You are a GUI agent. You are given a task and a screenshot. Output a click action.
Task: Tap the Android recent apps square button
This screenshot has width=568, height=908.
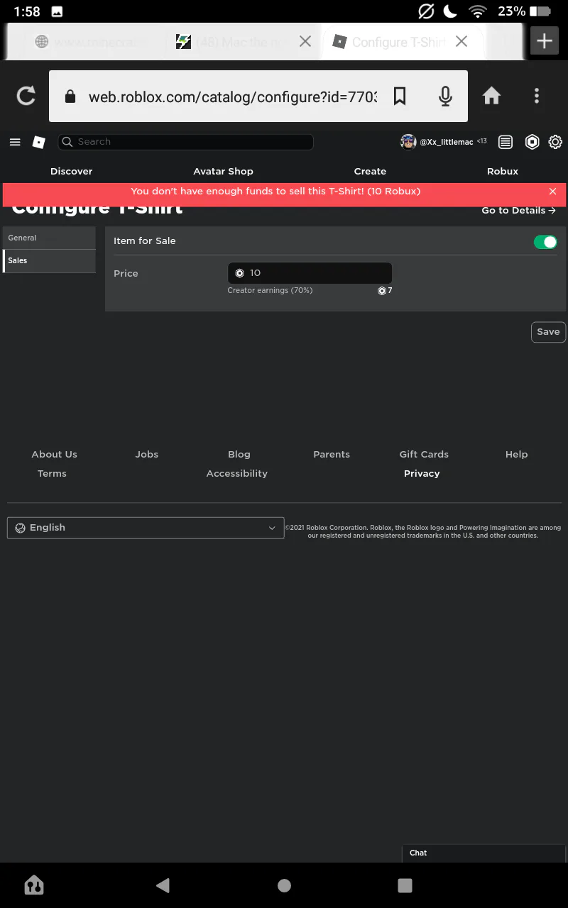[405, 885]
